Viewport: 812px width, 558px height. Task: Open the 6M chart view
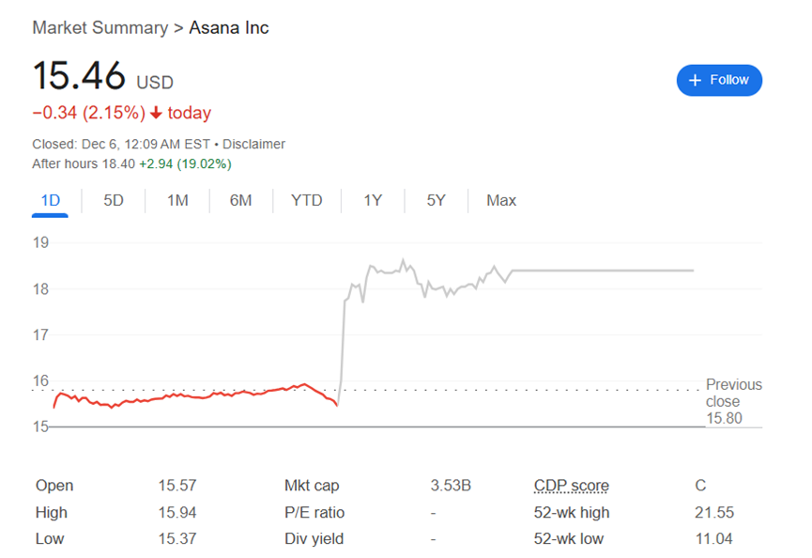(241, 200)
